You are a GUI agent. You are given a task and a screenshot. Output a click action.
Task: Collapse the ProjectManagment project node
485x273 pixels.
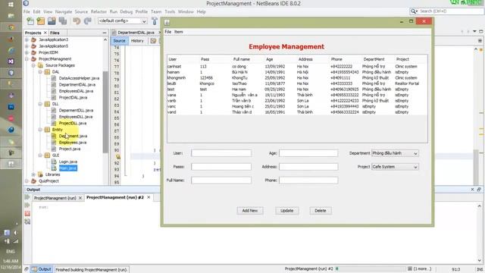(x=27, y=59)
